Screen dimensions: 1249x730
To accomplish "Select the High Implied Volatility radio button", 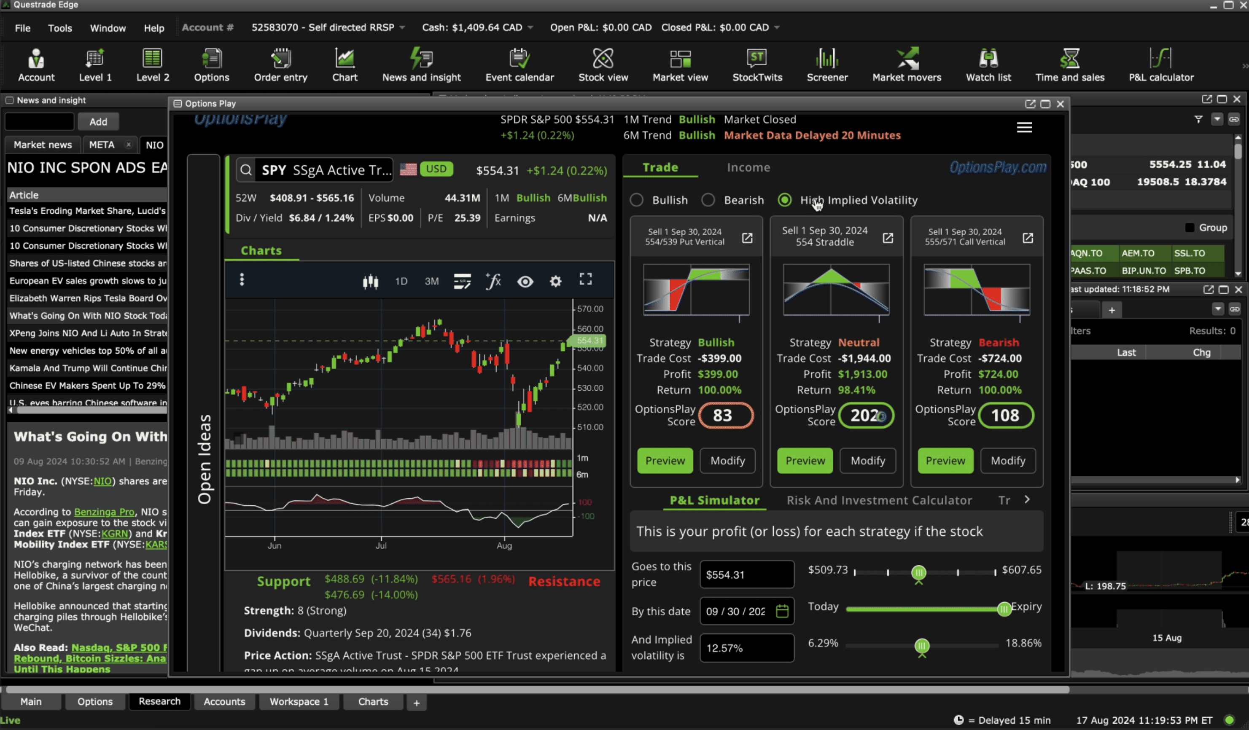I will pyautogui.click(x=785, y=200).
